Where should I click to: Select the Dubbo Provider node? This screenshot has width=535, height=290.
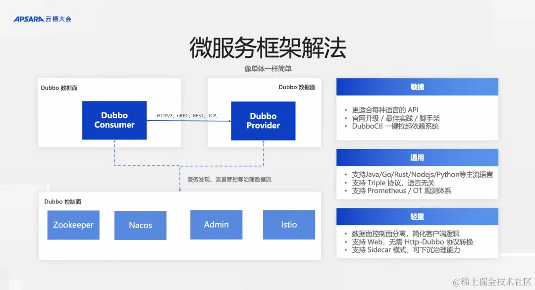(263, 120)
